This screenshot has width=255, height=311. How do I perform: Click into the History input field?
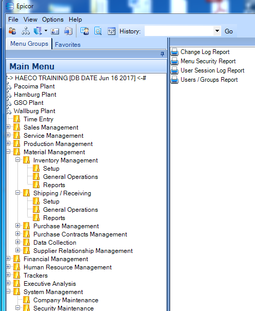click(x=179, y=31)
